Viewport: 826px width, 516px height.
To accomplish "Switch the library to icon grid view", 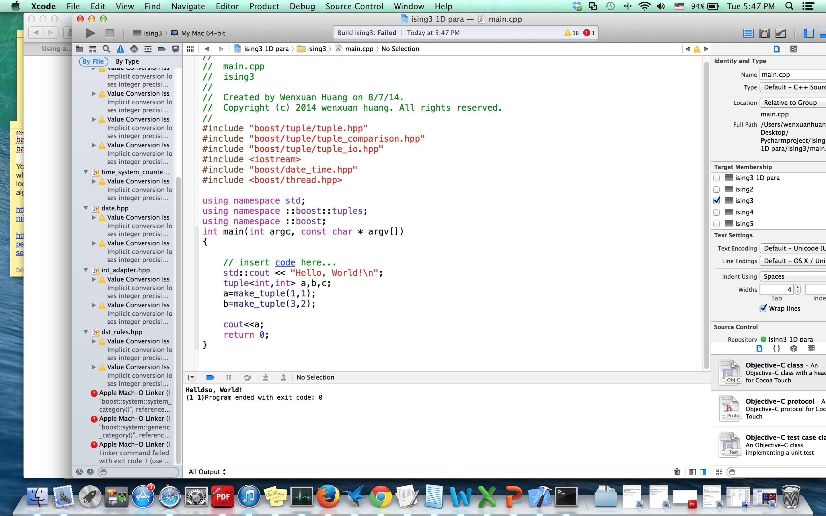I will click(719, 472).
